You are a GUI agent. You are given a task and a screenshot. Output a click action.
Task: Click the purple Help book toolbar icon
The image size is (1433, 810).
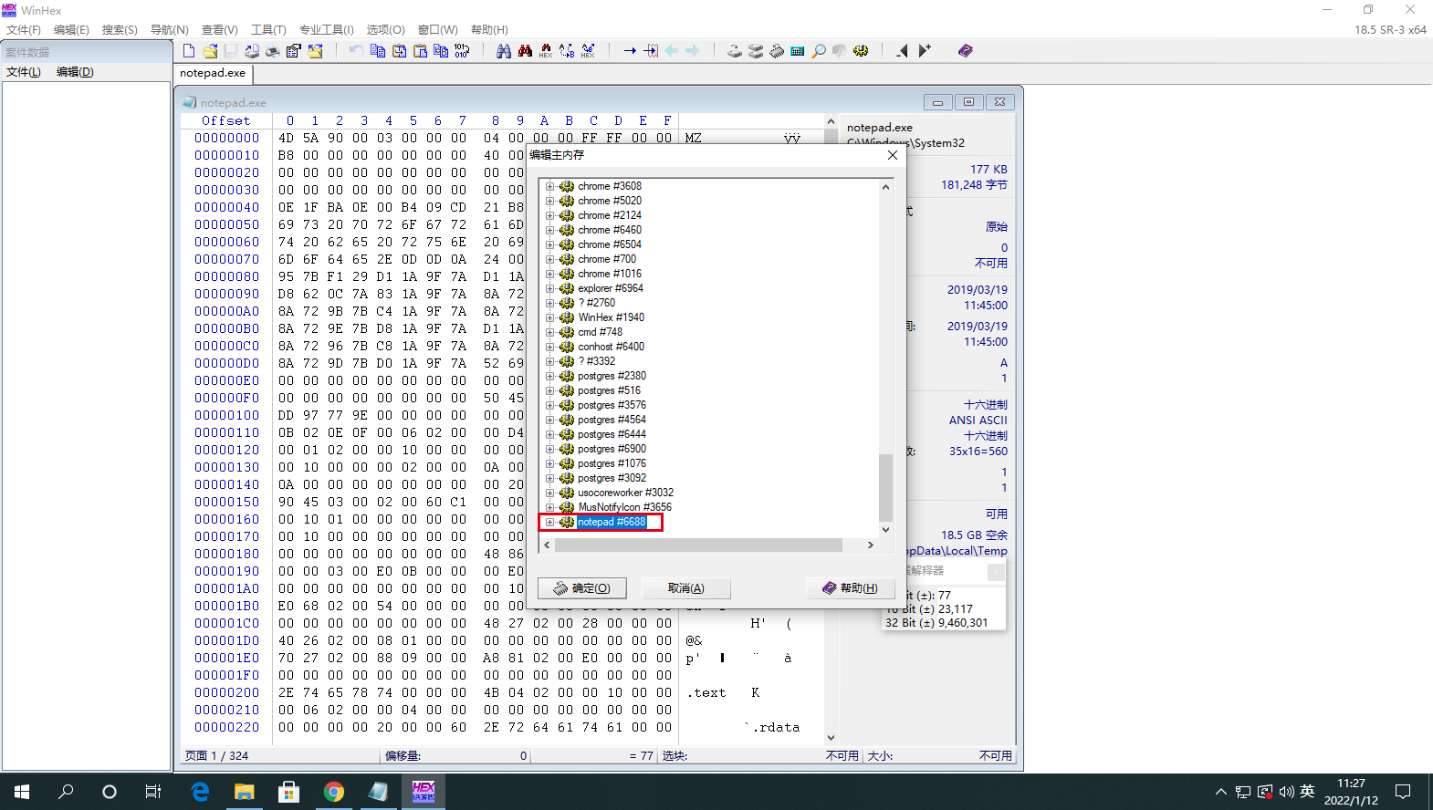click(x=966, y=51)
